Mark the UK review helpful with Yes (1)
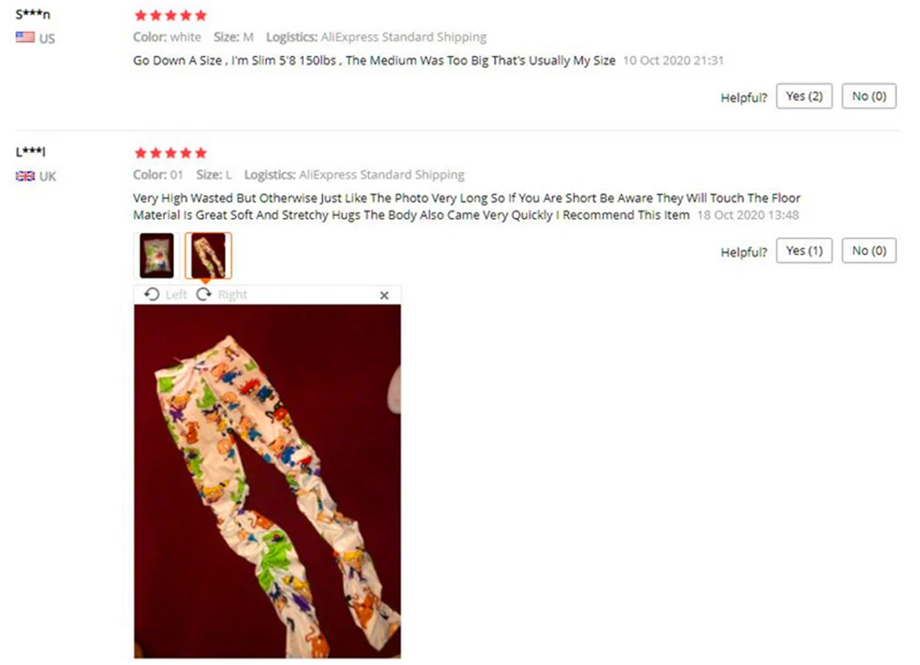 [804, 251]
